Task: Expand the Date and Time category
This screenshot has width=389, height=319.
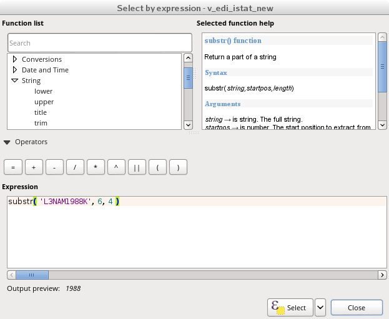Action: 15,70
